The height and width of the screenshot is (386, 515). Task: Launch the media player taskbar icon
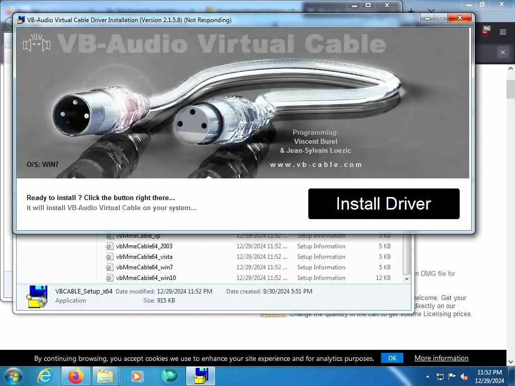click(x=137, y=376)
